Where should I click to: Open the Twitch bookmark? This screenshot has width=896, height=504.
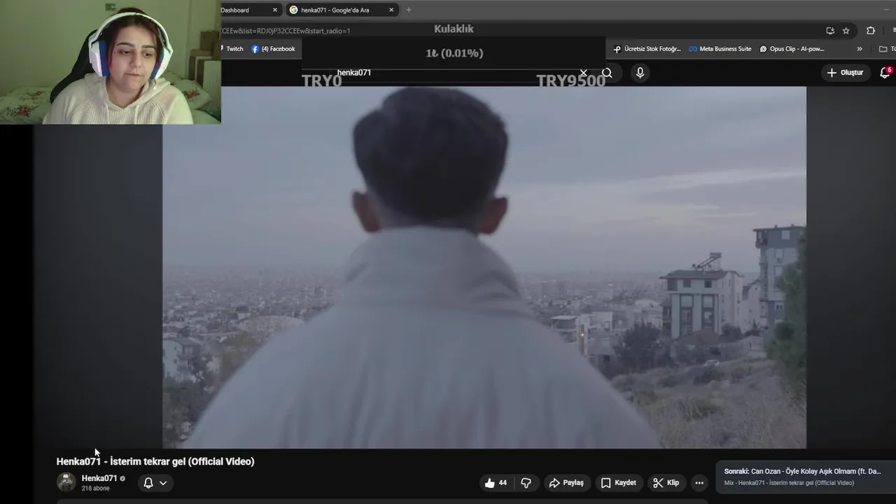(232, 49)
